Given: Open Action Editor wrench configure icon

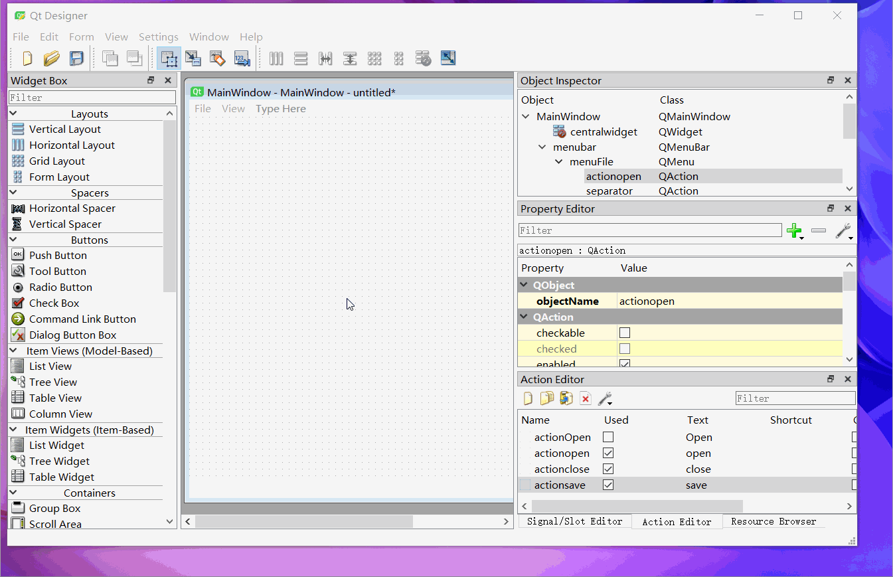Looking at the screenshot, I should [x=605, y=398].
